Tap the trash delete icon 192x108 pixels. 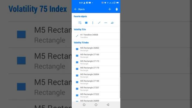117,9
